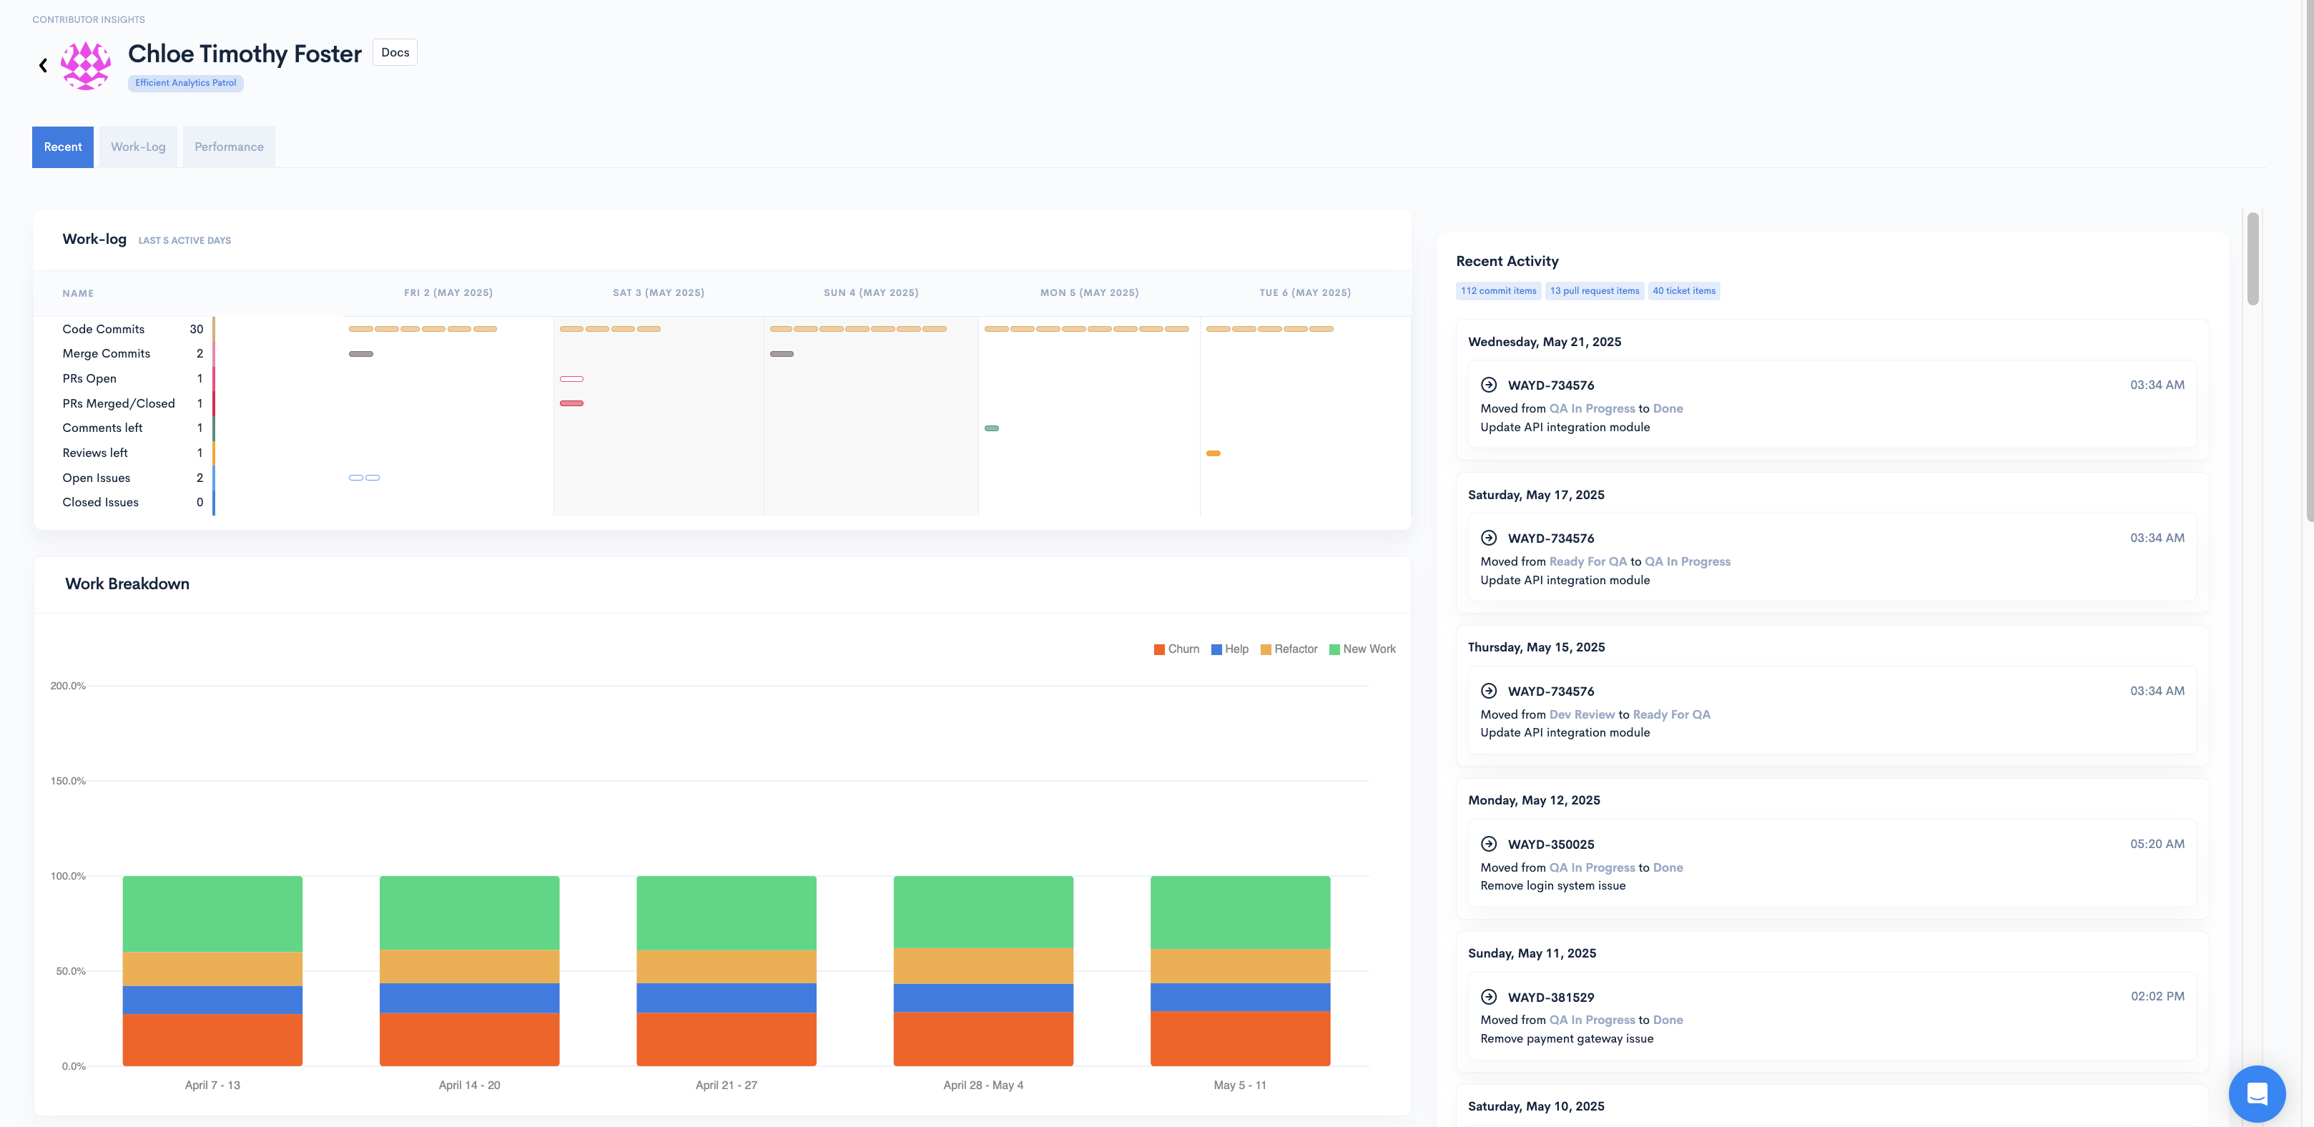
Task: Click the arrow icon beside WAYD-350025
Action: click(1489, 844)
